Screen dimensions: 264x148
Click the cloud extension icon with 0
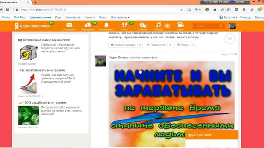click(x=198, y=10)
